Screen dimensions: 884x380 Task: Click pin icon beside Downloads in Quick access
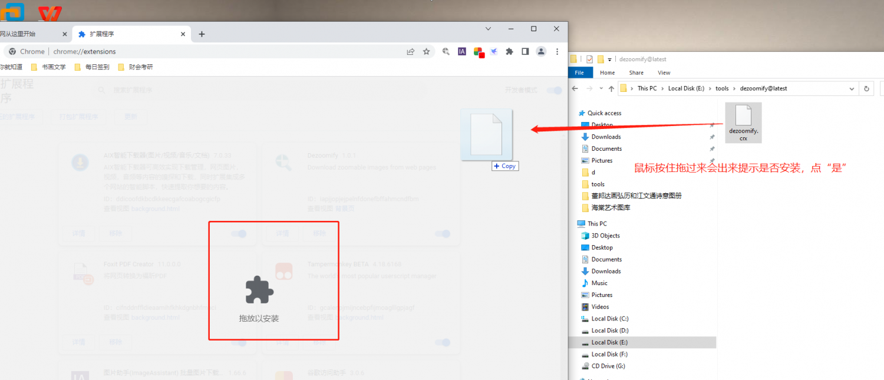click(x=712, y=137)
